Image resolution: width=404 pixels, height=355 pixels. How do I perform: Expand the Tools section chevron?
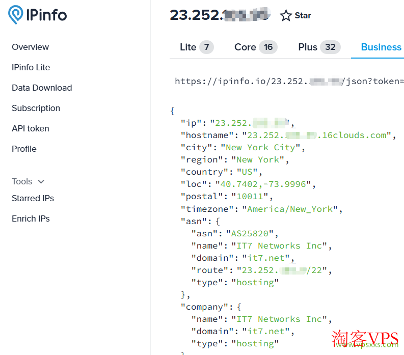coord(41,182)
